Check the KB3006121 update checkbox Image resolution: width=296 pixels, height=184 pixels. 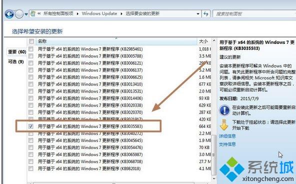(x=31, y=63)
